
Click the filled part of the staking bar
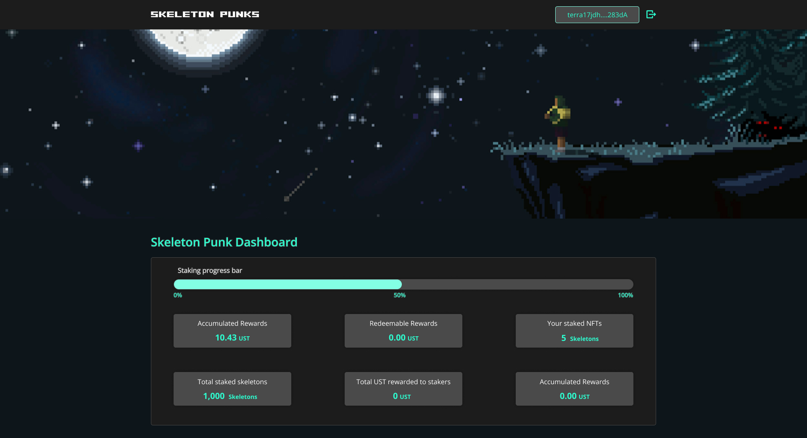click(x=287, y=285)
